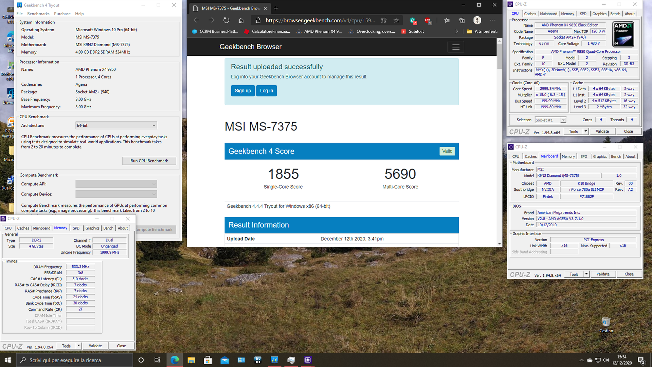Viewport: 652px width, 367px height.
Task: Click the browser address bar URL
Action: click(x=320, y=20)
